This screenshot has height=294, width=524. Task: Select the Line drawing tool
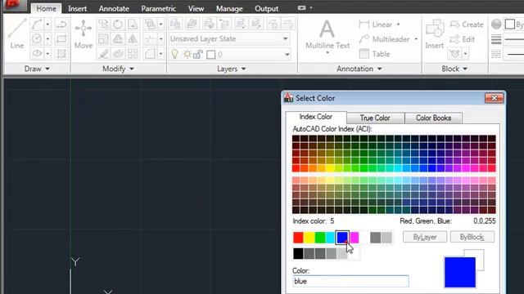click(x=16, y=34)
